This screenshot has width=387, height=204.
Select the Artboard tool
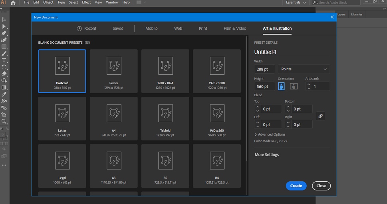(4, 115)
